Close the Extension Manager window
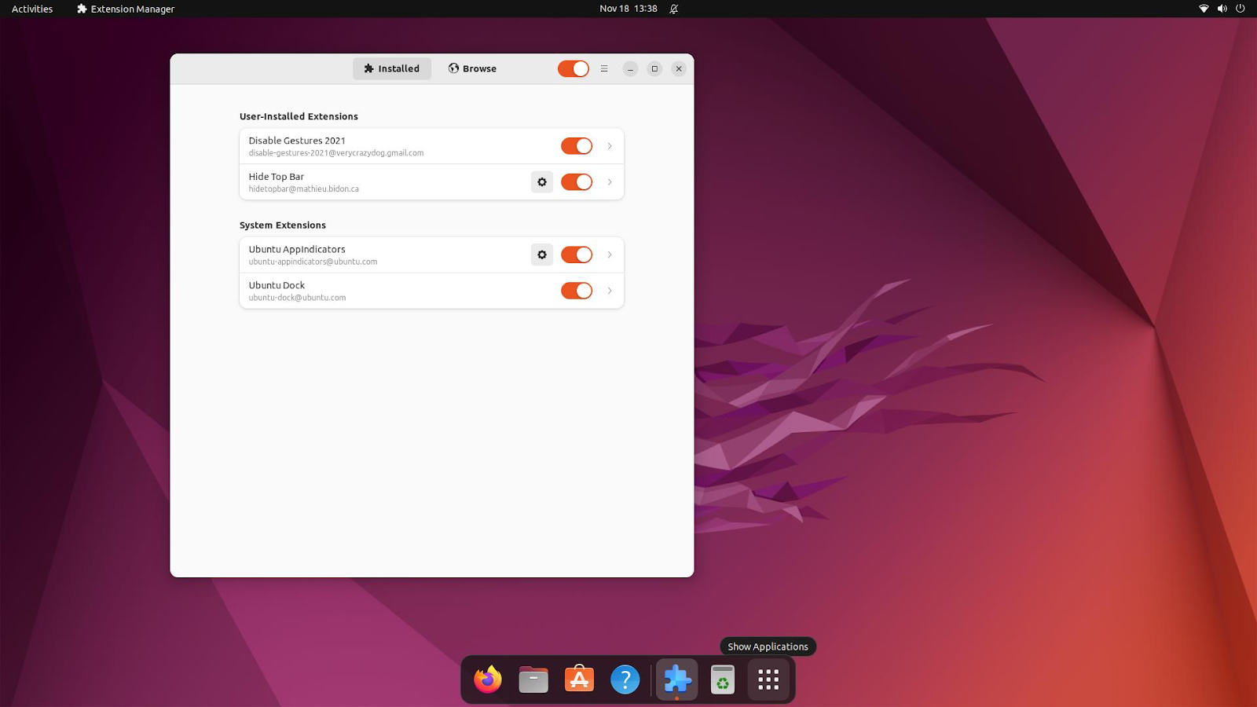The height and width of the screenshot is (707, 1257). point(679,68)
